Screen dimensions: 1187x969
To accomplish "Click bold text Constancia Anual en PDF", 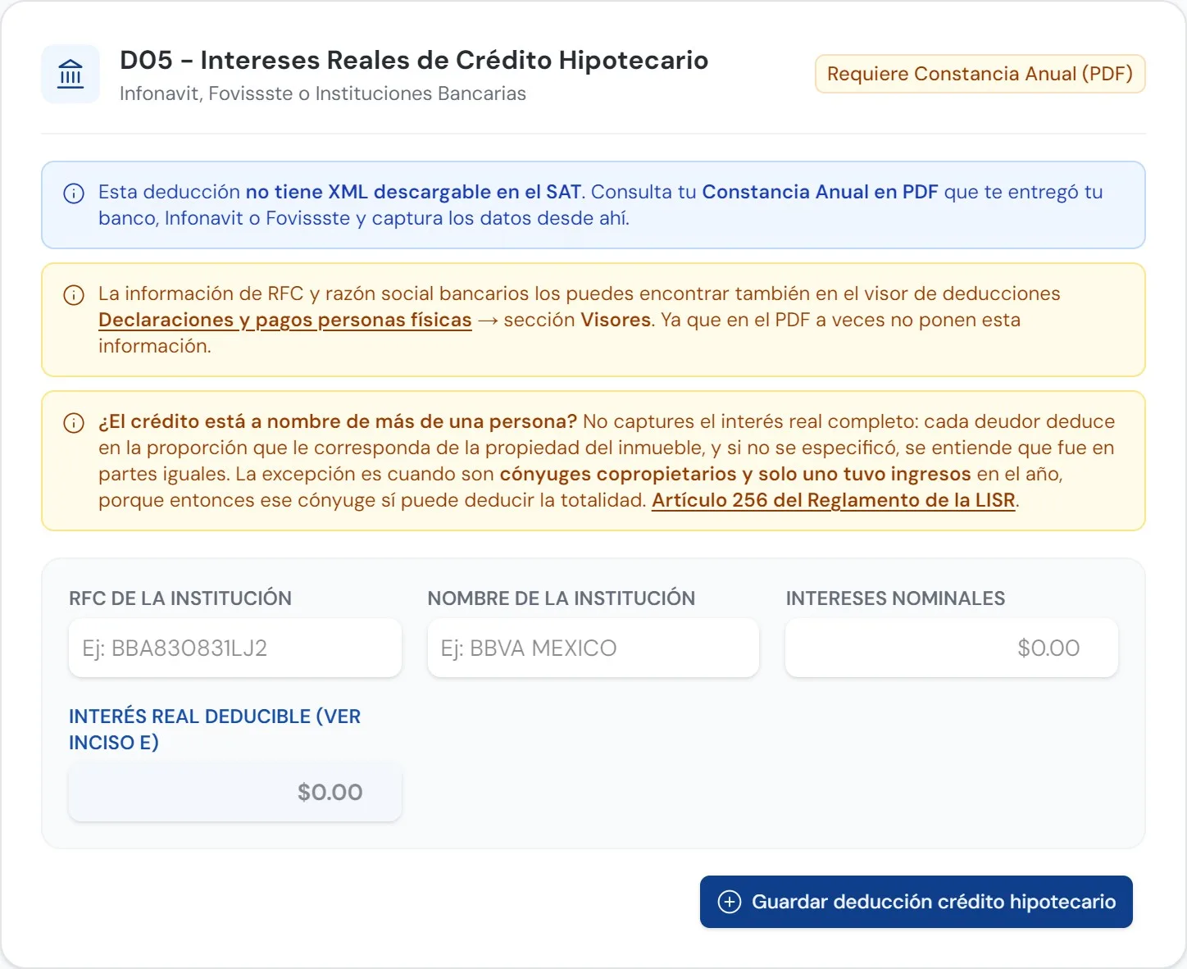I will coord(820,192).
